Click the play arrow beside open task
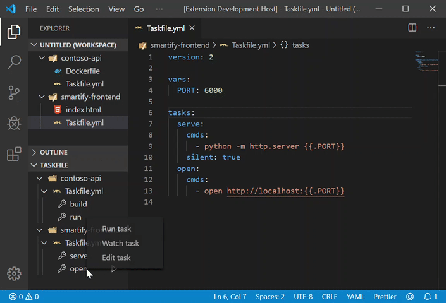446x303 pixels. coord(114,269)
